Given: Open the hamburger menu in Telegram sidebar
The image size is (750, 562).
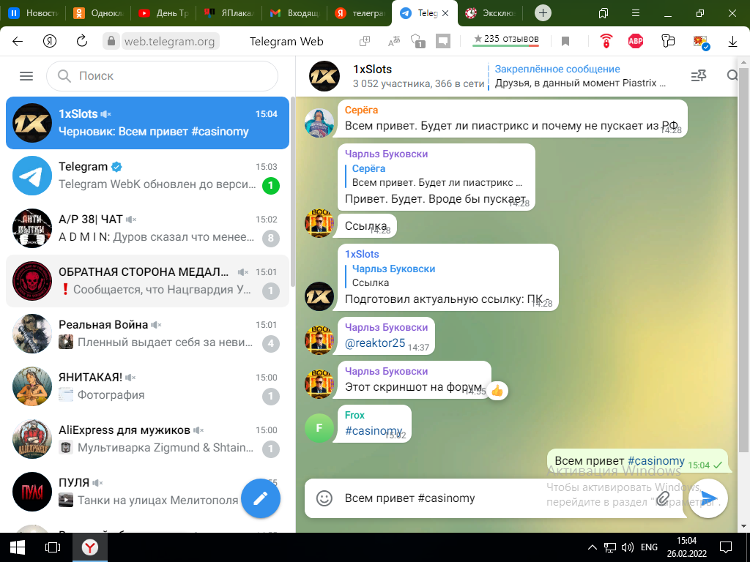Looking at the screenshot, I should point(26,76).
